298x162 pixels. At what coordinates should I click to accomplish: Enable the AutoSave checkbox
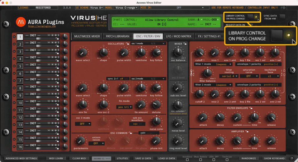click(x=187, y=160)
